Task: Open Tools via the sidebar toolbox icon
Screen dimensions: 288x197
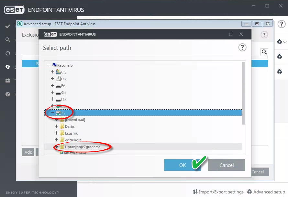Action: click(8, 81)
